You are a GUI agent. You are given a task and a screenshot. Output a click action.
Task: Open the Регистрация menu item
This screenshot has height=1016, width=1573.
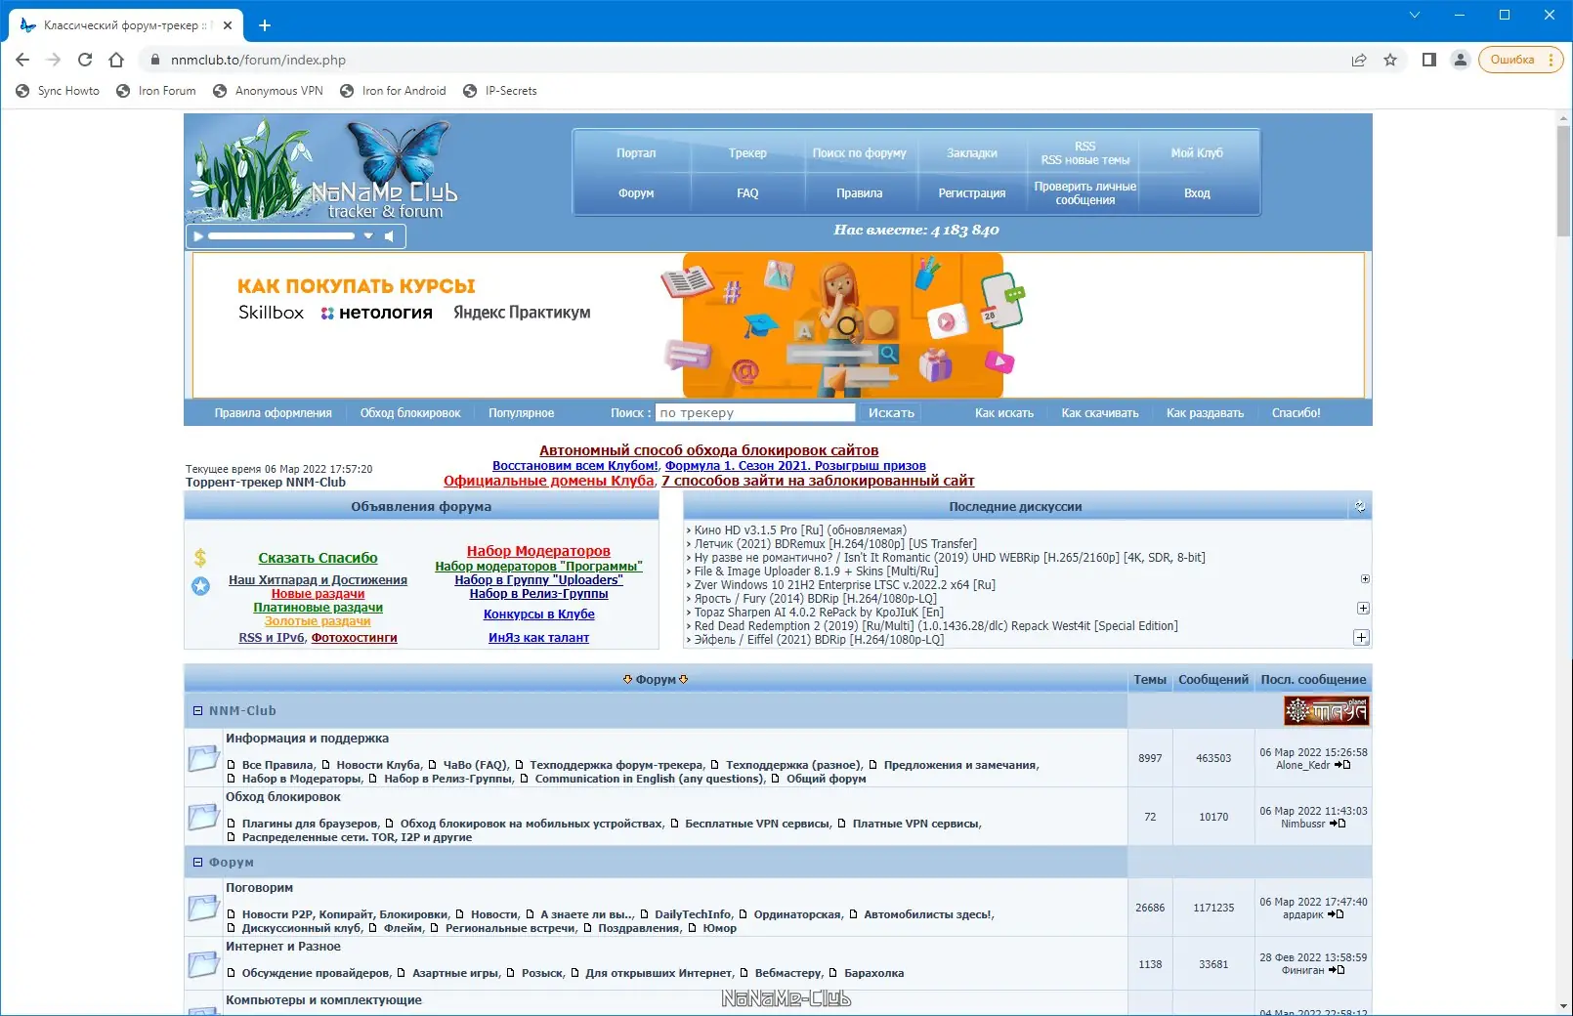972,193
